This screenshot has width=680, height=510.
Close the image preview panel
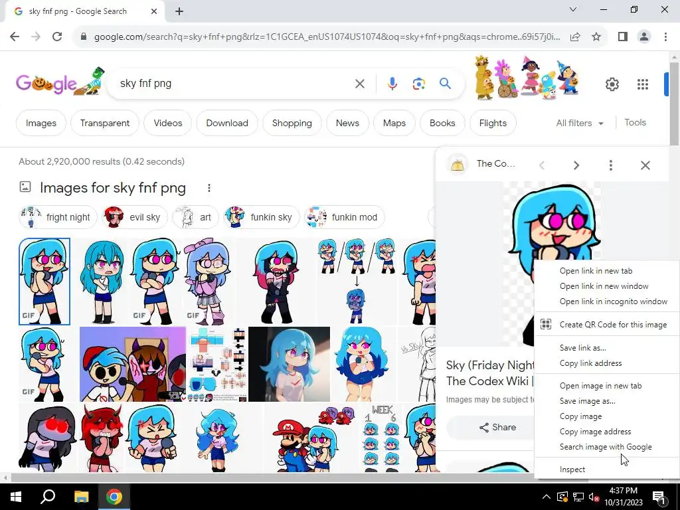(x=645, y=165)
